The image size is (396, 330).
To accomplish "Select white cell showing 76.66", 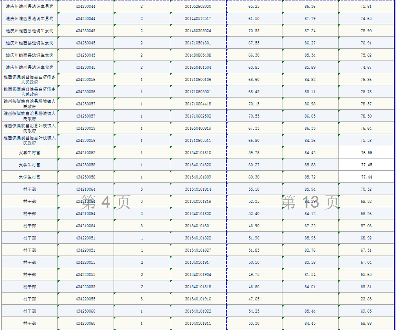I will [x=366, y=153].
